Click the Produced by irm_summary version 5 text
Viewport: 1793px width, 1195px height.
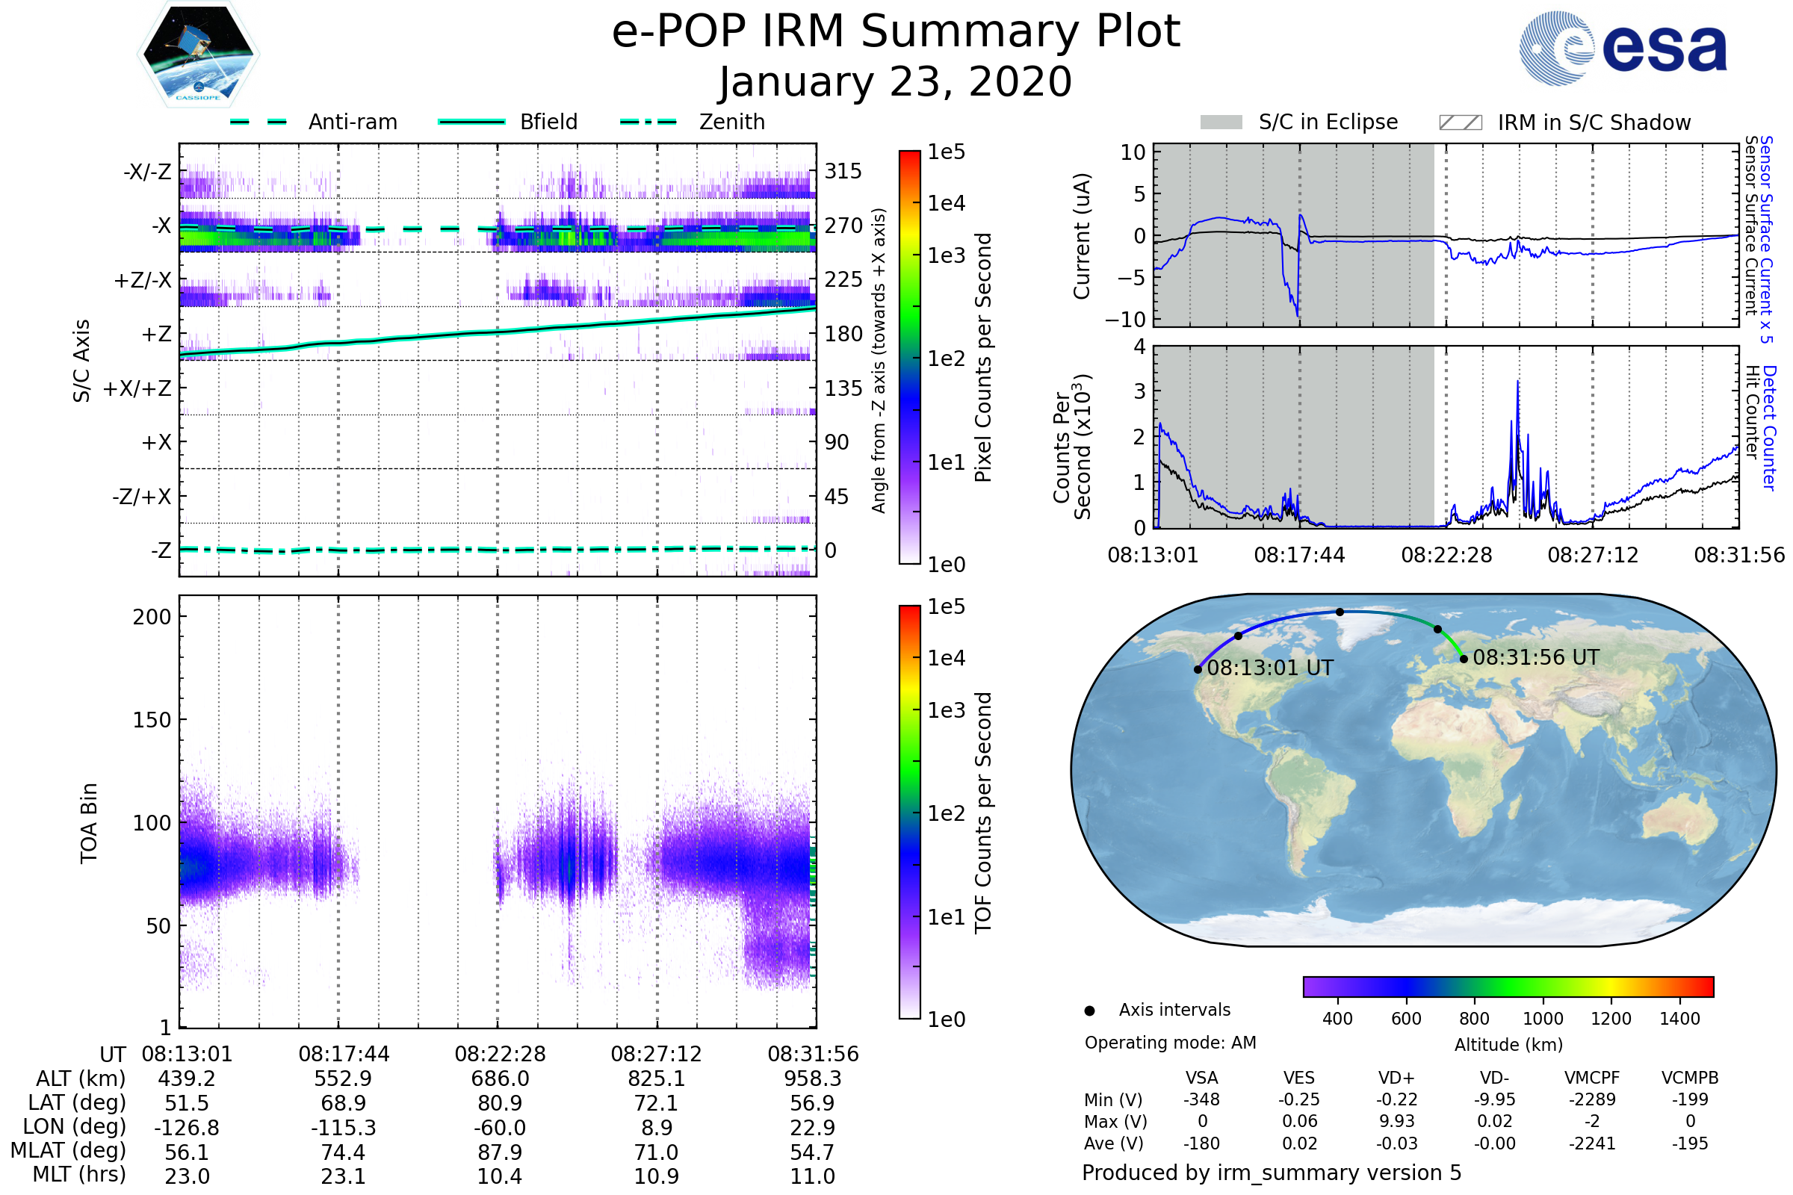click(1271, 1172)
